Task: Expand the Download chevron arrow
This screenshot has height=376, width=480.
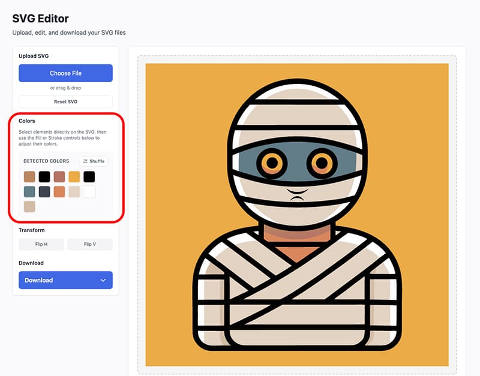Action: point(103,280)
